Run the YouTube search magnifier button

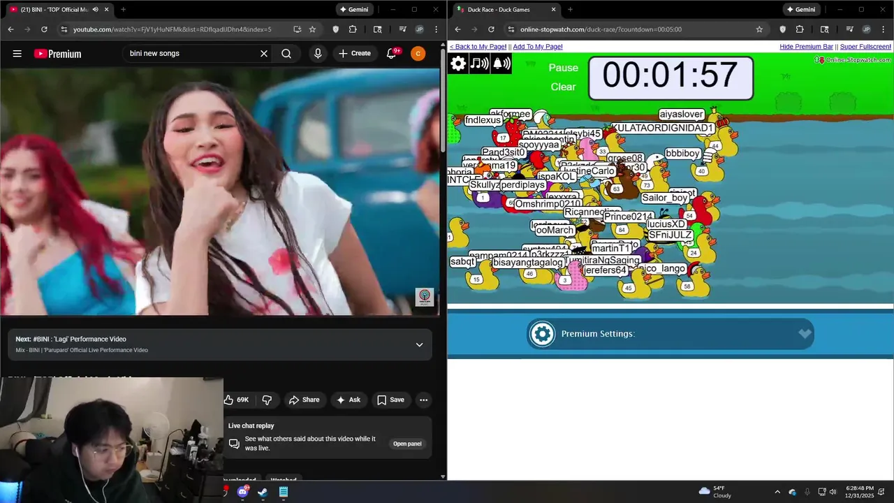(x=286, y=54)
